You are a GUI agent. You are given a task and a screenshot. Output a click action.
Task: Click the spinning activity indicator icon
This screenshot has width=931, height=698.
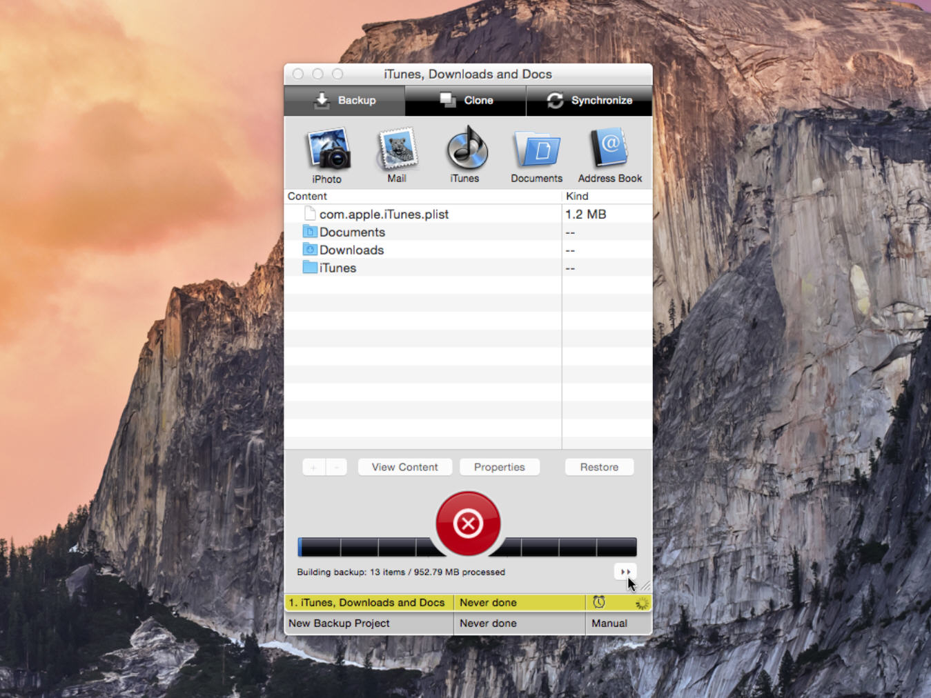click(x=642, y=604)
